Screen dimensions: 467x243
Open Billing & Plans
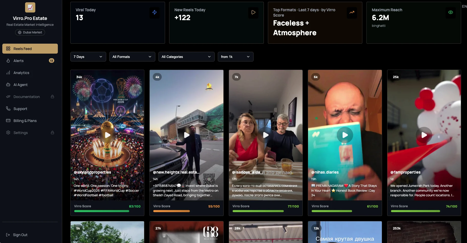(x=30, y=121)
